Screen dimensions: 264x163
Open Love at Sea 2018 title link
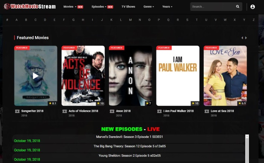click(222, 111)
